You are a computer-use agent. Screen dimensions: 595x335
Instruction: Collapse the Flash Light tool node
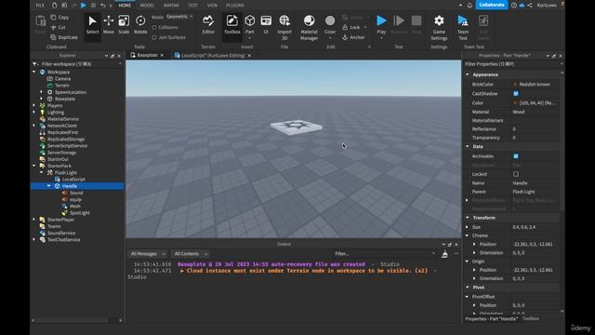click(41, 172)
